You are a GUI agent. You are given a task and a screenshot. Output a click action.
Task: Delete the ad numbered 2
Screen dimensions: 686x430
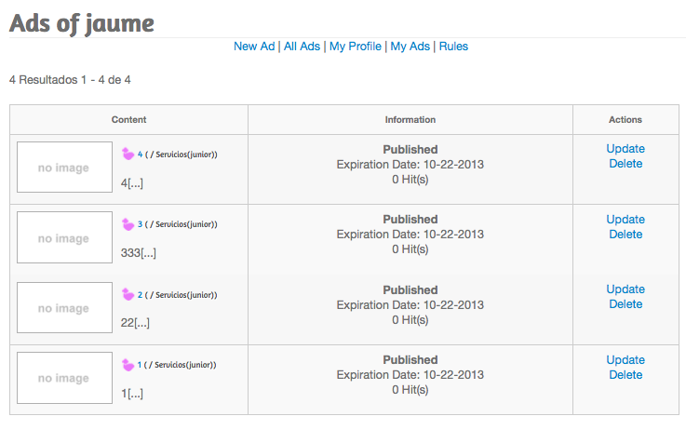(x=625, y=304)
